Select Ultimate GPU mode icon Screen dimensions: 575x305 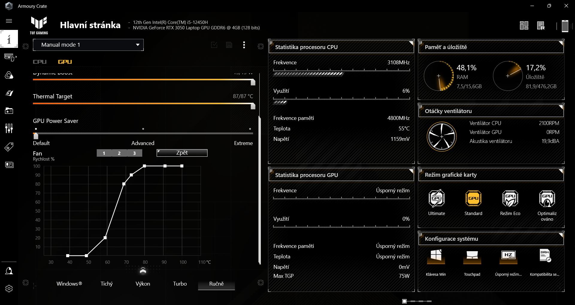click(x=436, y=199)
